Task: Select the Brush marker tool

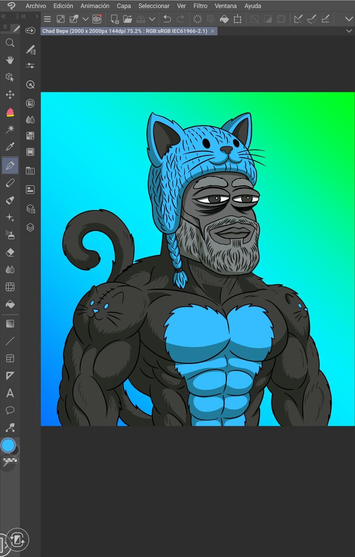Action: coord(10,200)
